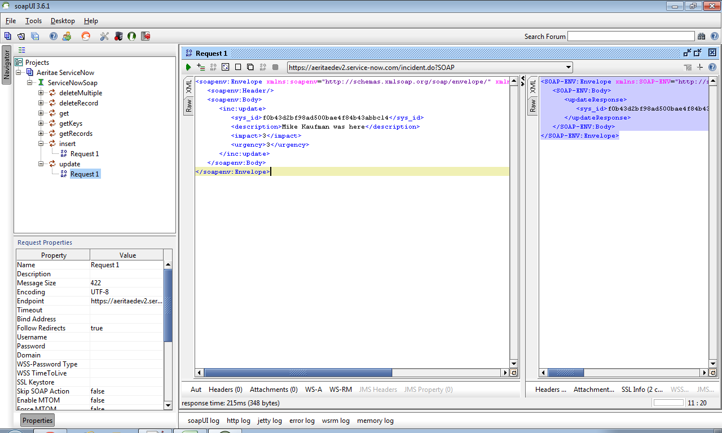Open the Aut tab below request
The image size is (722, 433).
pyautogui.click(x=196, y=390)
